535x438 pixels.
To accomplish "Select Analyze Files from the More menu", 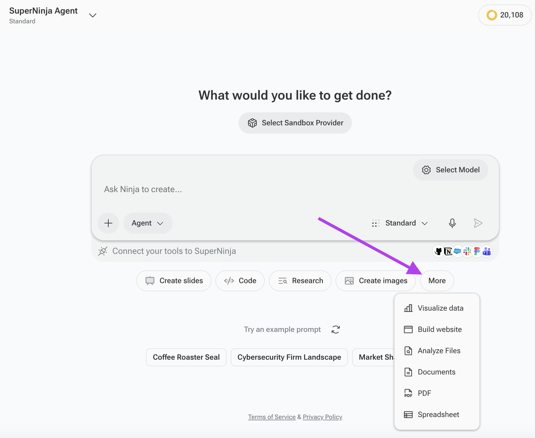I will pos(437,351).
